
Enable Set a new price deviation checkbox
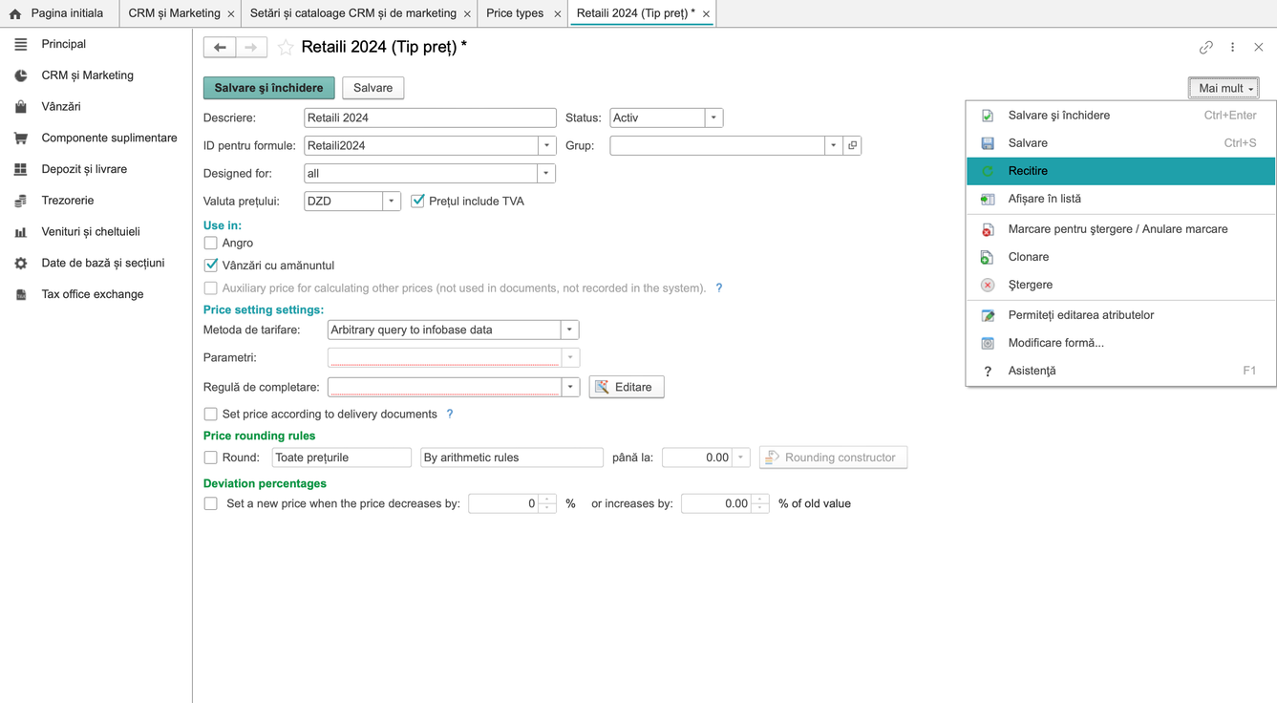pyautogui.click(x=211, y=503)
